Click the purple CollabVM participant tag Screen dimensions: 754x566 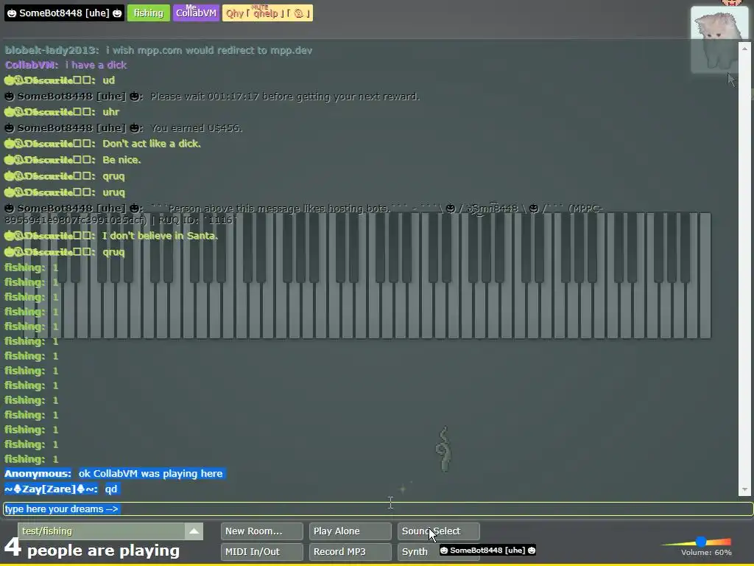(x=196, y=13)
